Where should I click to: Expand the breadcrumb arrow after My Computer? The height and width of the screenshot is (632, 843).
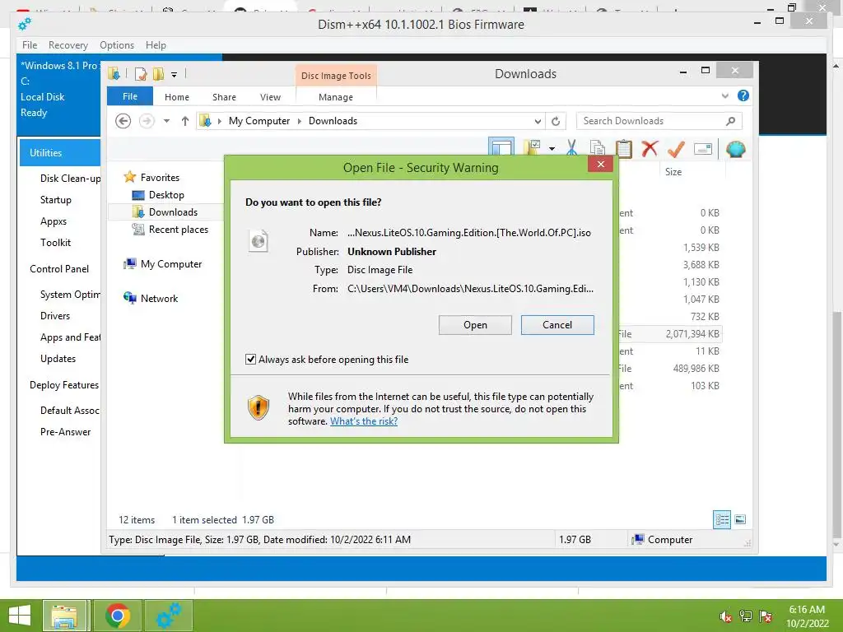(300, 121)
